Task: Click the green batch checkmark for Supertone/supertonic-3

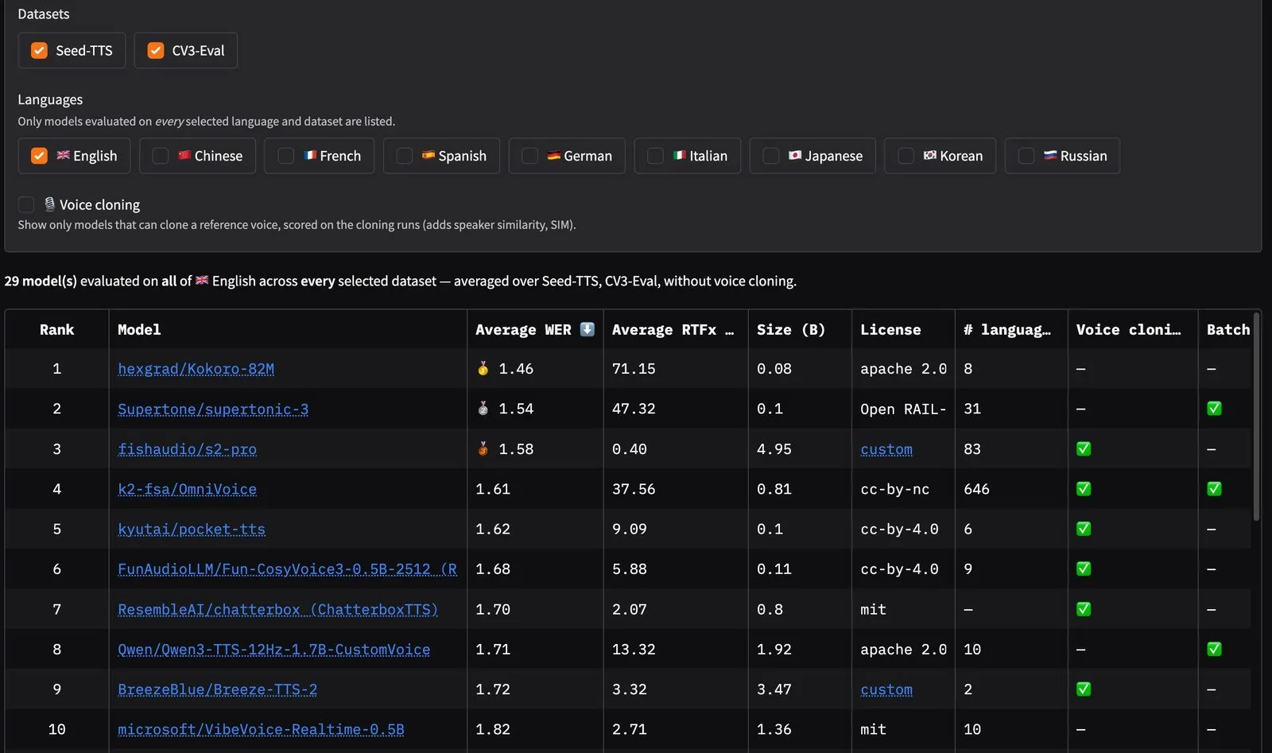Action: point(1214,409)
